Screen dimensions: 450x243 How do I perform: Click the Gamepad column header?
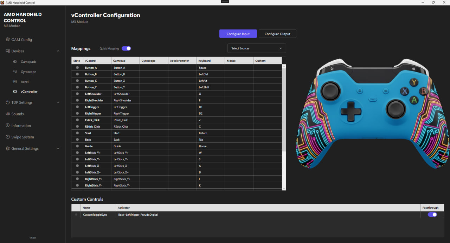pyautogui.click(x=126, y=61)
